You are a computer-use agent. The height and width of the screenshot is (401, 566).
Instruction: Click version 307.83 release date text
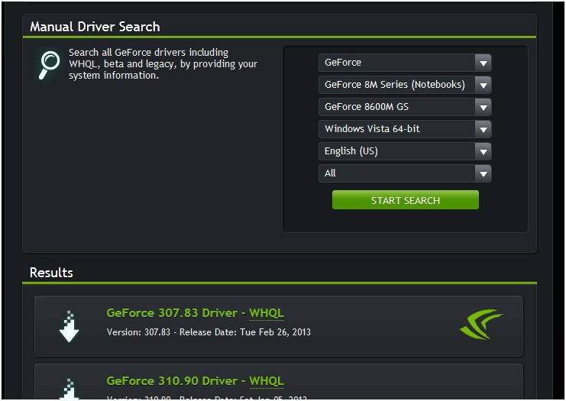(x=209, y=332)
